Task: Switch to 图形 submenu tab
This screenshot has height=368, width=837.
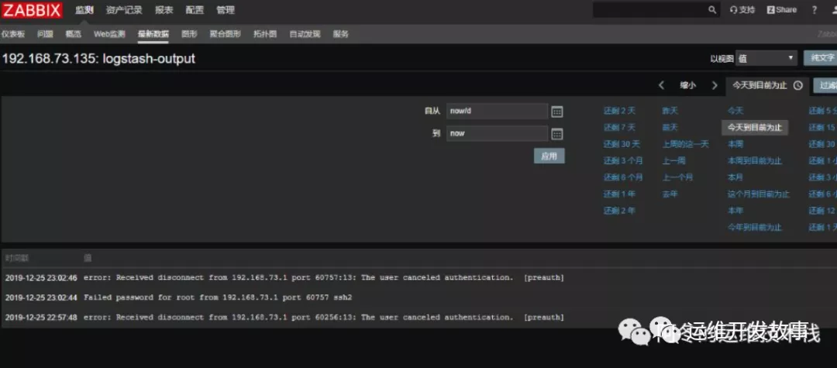Action: click(x=189, y=34)
